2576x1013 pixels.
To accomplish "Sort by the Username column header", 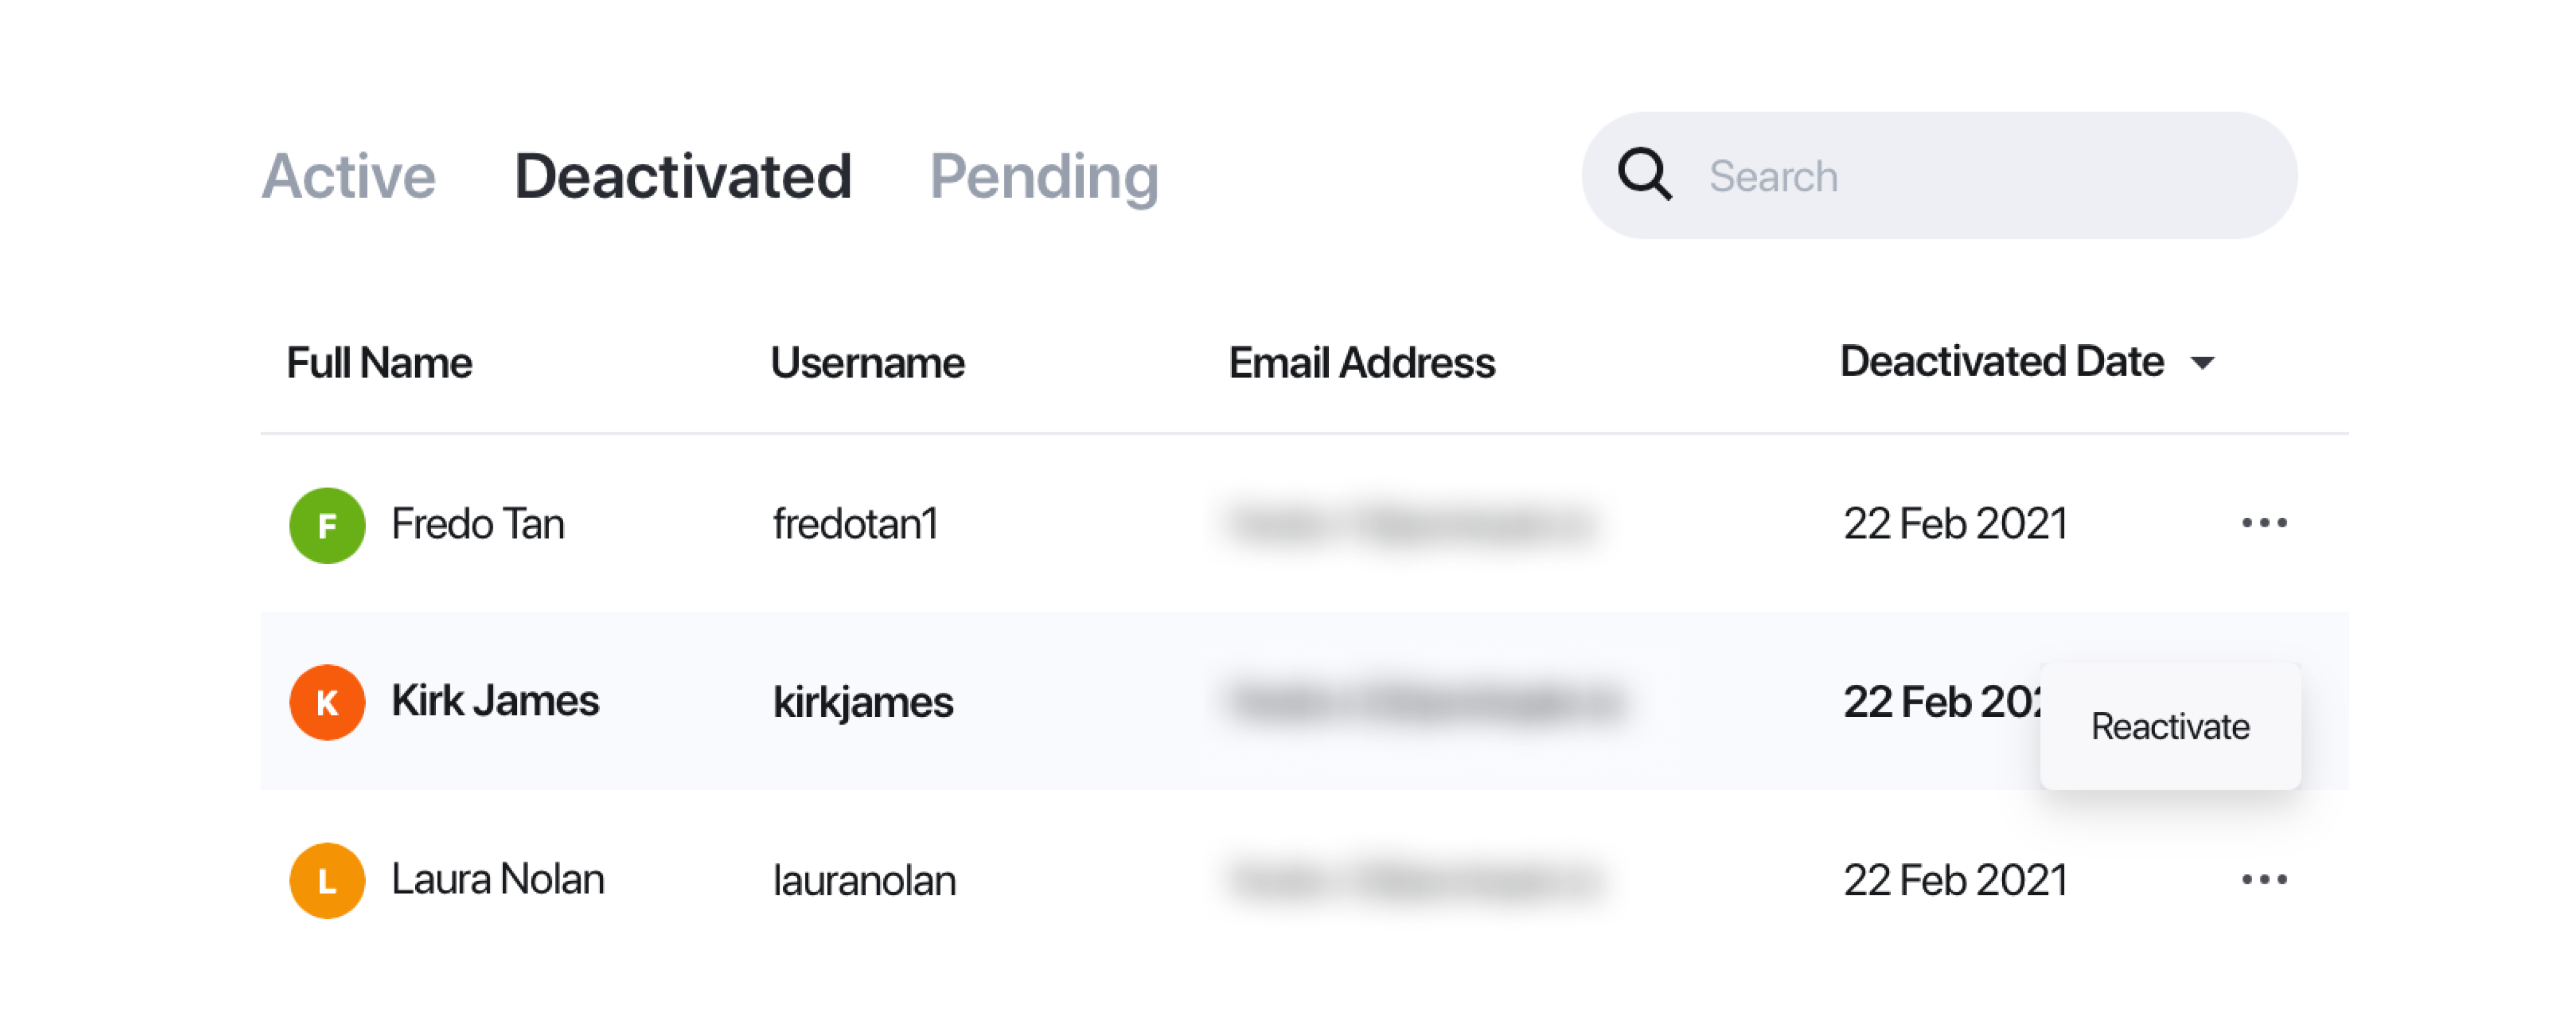I will 867,362.
